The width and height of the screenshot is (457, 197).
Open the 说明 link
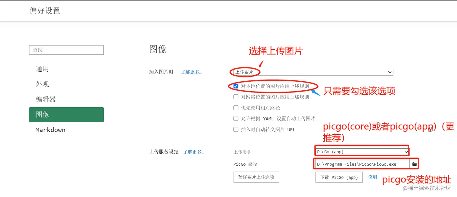click(x=372, y=177)
